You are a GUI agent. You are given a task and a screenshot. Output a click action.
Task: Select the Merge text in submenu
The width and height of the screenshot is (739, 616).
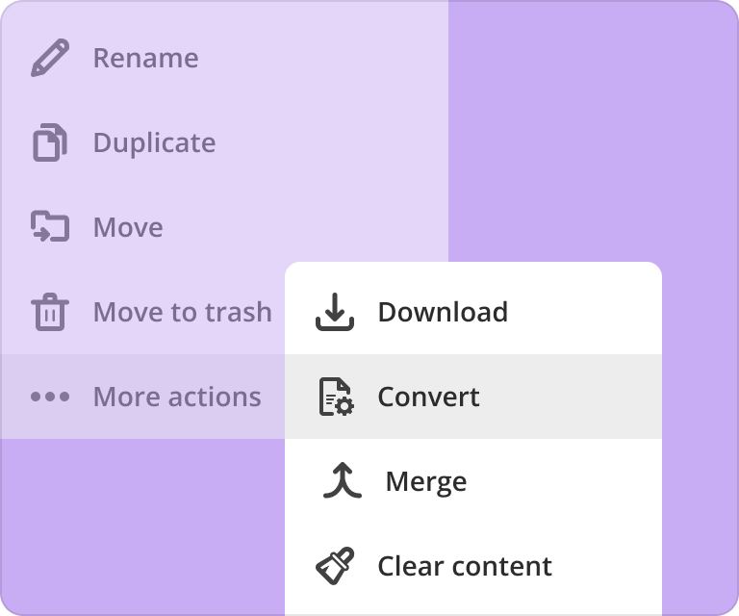pos(426,481)
